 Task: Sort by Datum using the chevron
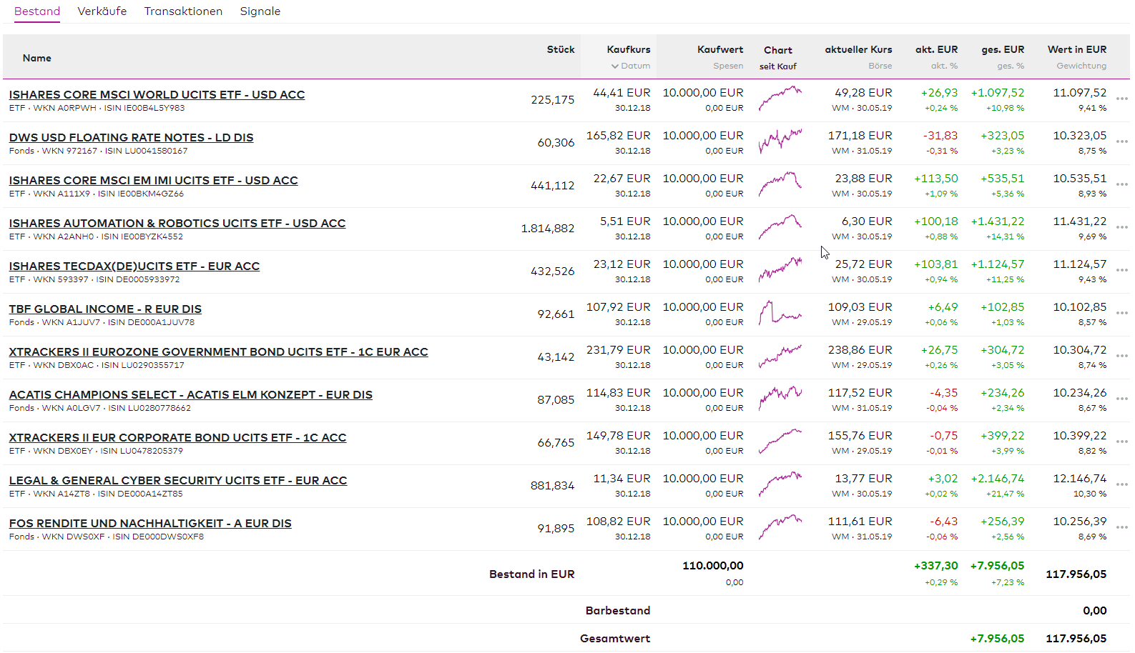pos(615,66)
